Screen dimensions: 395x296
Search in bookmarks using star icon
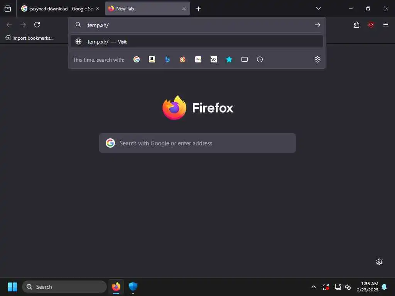pos(229,59)
